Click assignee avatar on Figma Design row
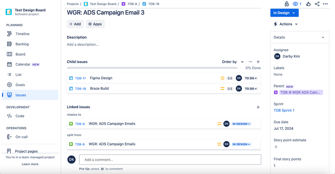The width and height of the screenshot is (335, 174). pyautogui.click(x=239, y=78)
